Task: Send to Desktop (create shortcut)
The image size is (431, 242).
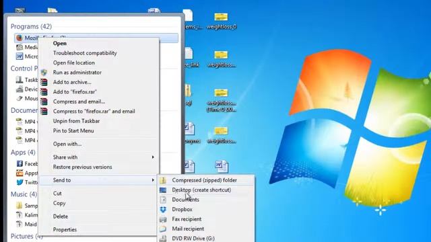Action: (x=201, y=190)
